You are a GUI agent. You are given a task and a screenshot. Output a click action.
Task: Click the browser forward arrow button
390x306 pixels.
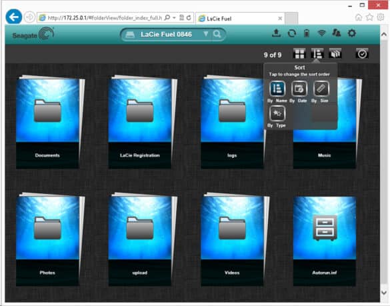(x=29, y=17)
